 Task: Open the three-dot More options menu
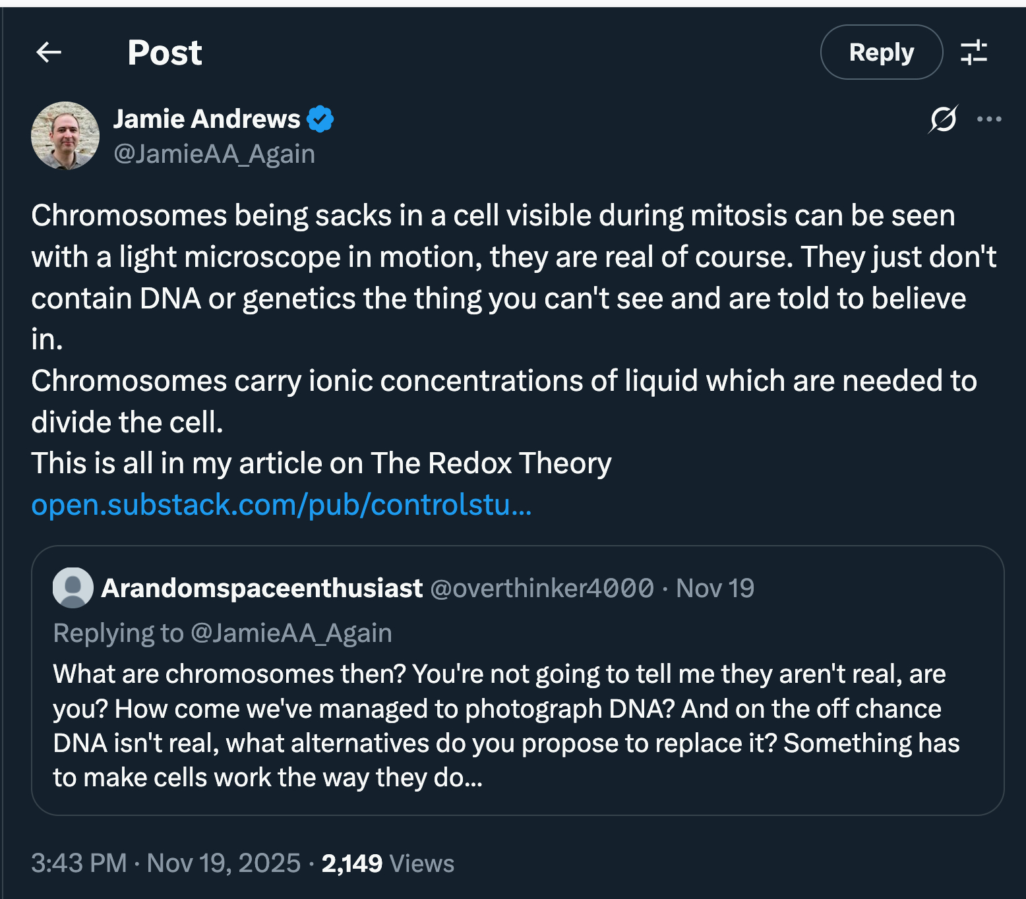(x=989, y=119)
